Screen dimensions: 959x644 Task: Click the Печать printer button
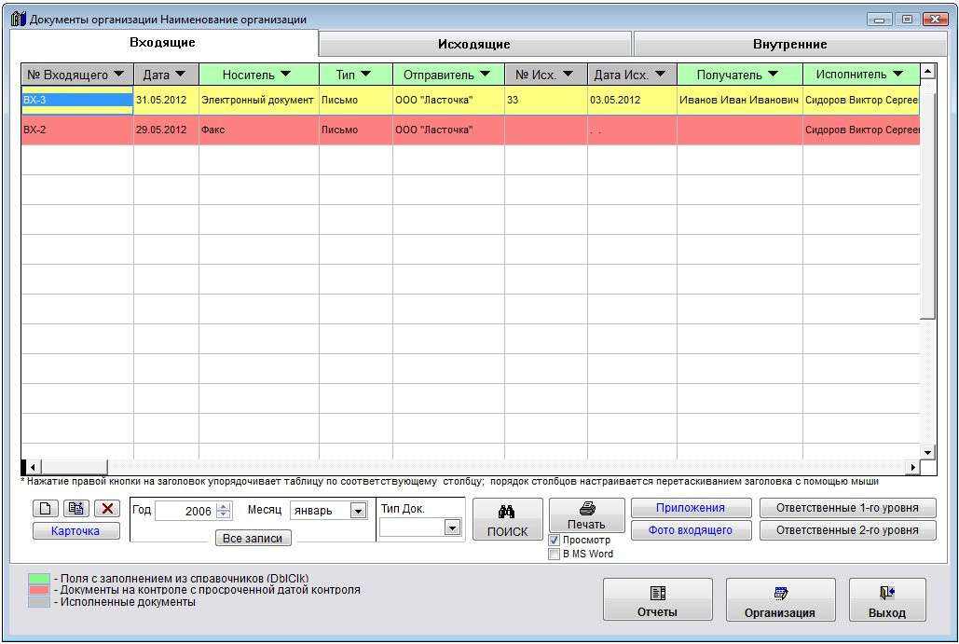coord(586,515)
